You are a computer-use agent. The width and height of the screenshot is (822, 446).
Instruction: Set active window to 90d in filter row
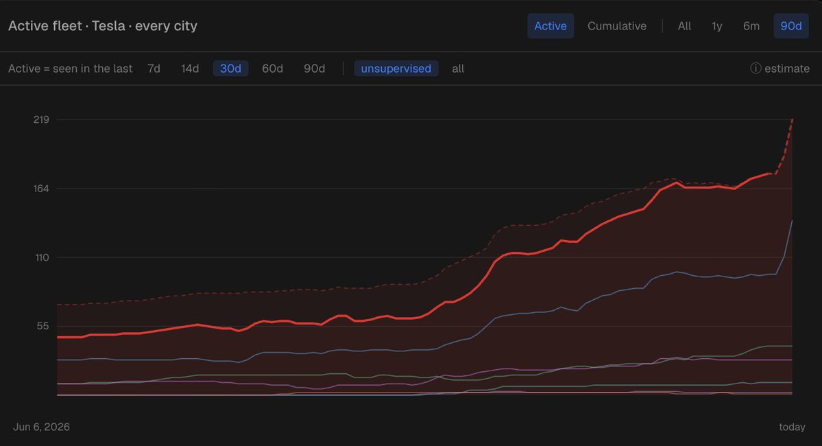tap(314, 69)
